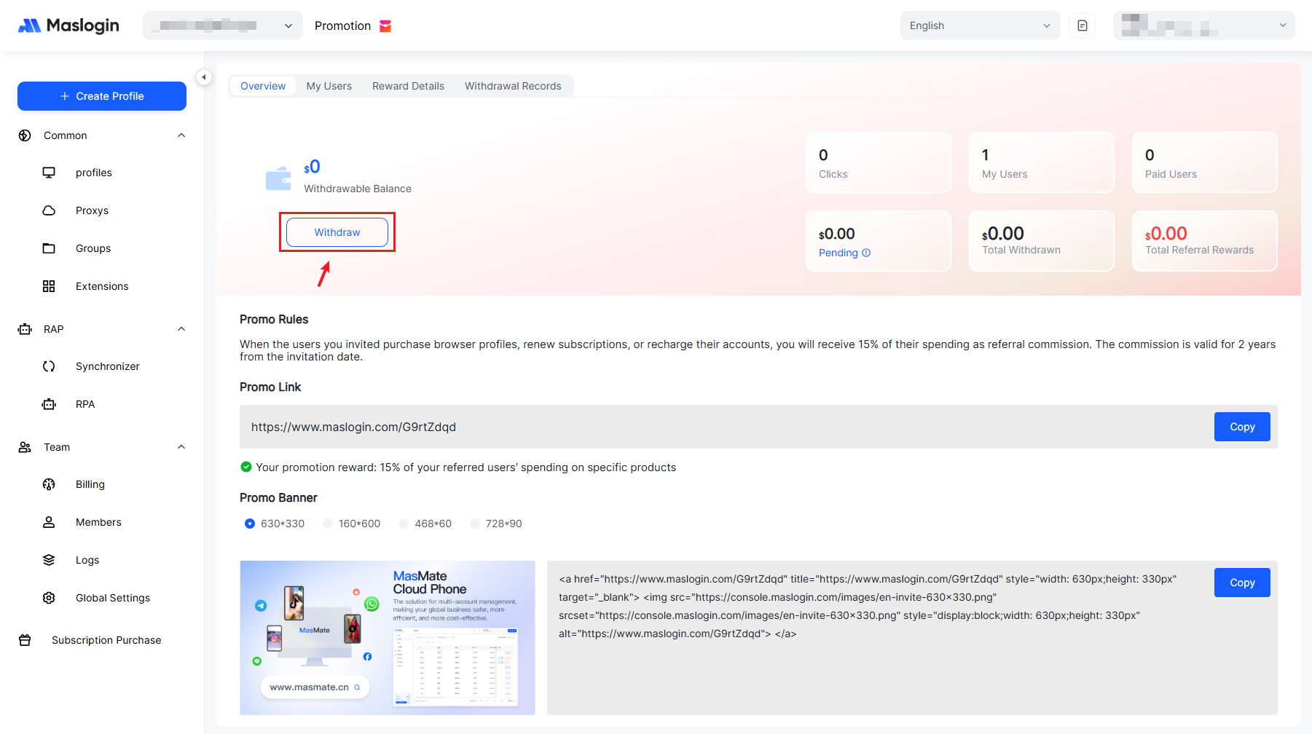Click the Promotion gift envelope icon
1312x734 pixels.
click(385, 26)
